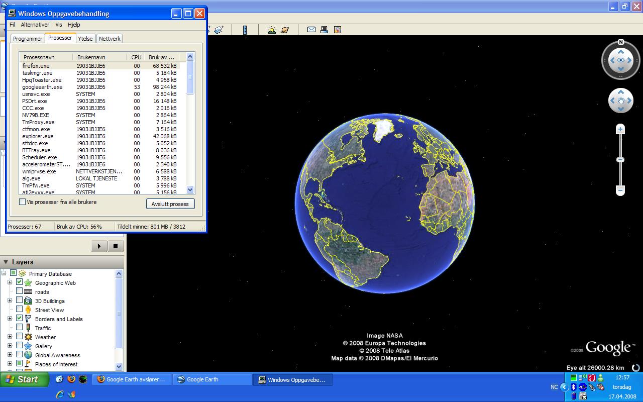Click the tour play button
The width and height of the screenshot is (643, 402).
(99, 246)
